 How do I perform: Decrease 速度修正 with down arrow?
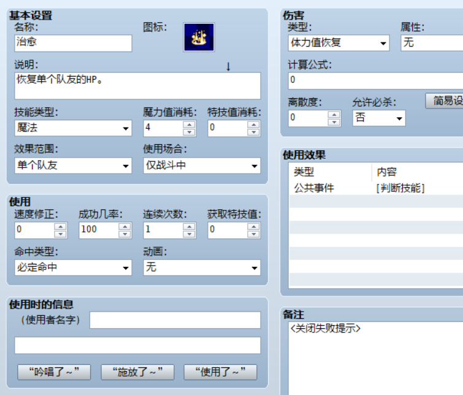(60, 234)
